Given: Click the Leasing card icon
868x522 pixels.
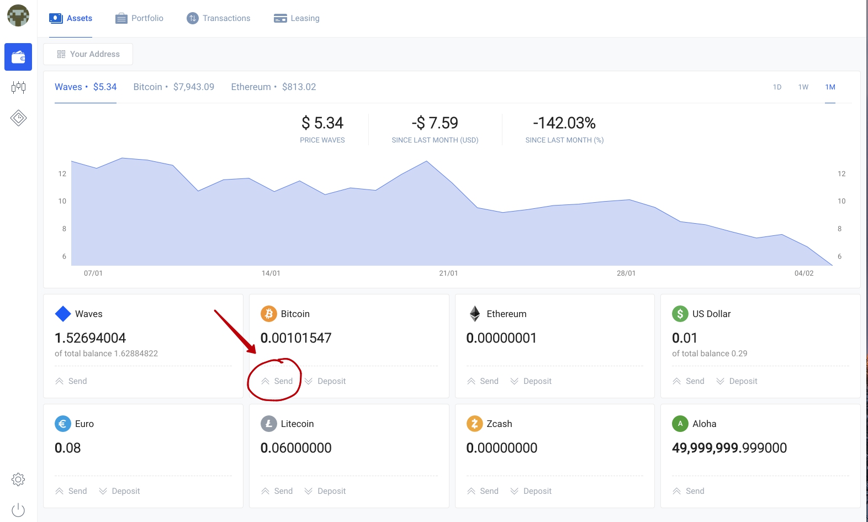Looking at the screenshot, I should tap(280, 18).
